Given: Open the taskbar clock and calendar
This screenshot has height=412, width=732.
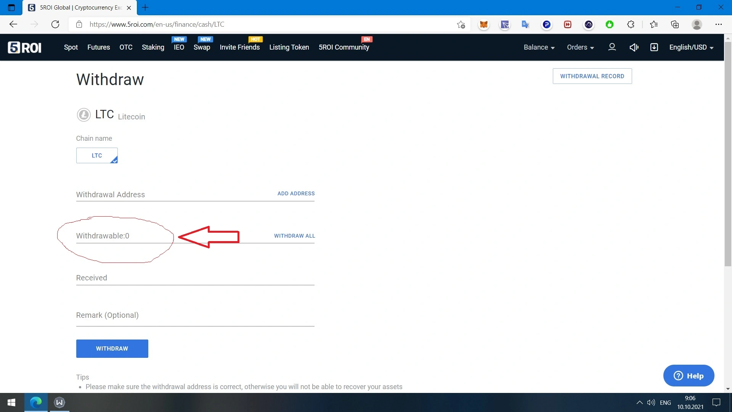Looking at the screenshot, I should 690,402.
